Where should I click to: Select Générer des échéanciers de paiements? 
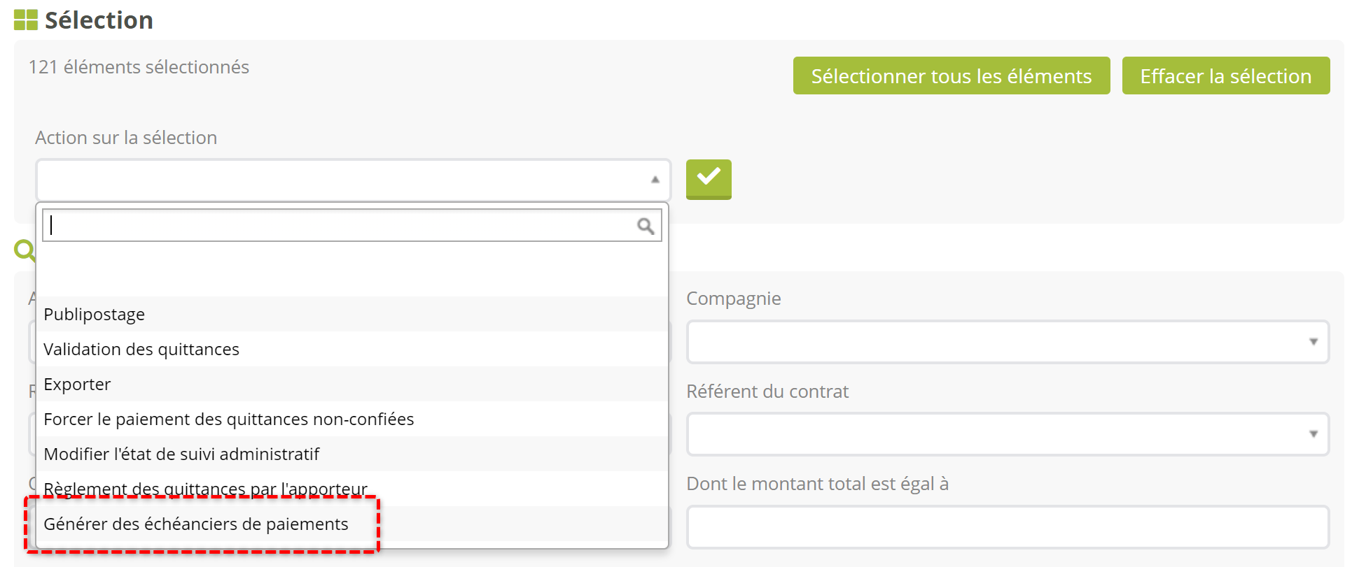196,524
